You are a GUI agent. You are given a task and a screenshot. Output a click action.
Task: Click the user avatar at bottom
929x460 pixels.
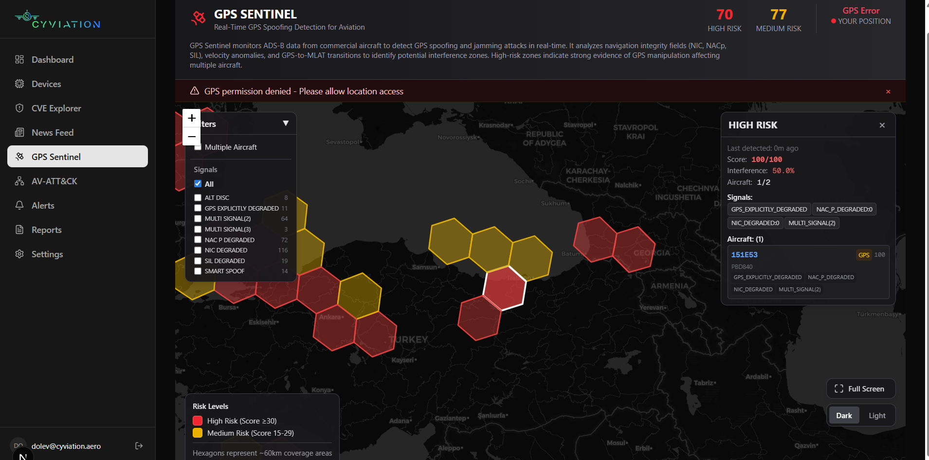point(18,446)
